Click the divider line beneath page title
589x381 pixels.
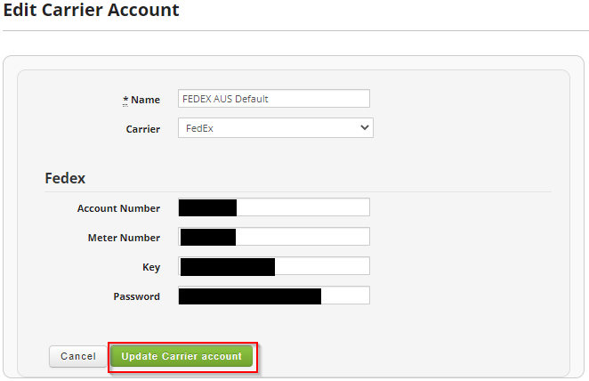(295, 31)
